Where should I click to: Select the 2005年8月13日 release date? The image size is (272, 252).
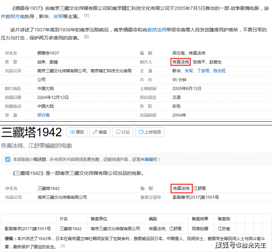point(187,88)
